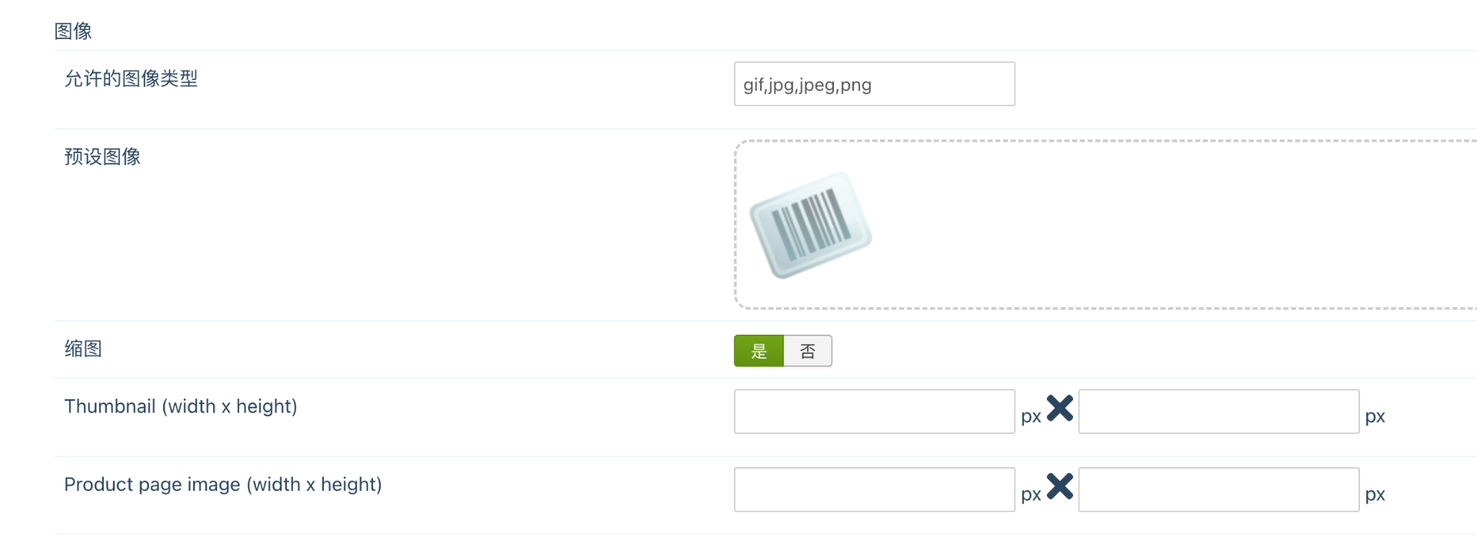This screenshot has height=537, width=1477.
Task: Select the Product page image width field
Action: tap(875, 489)
